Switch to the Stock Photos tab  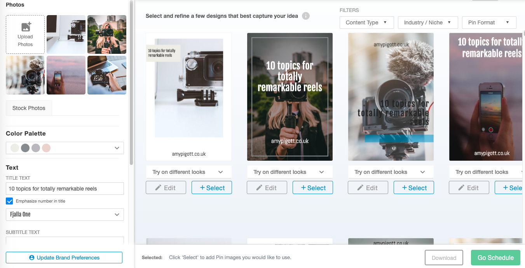29,108
